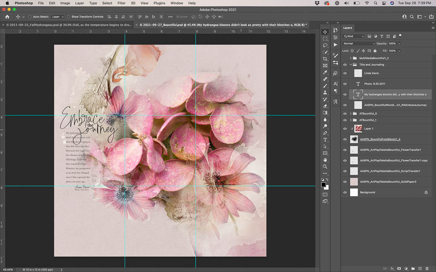This screenshot has width=436, height=272.
Task: Select the Gradient tool
Action: click(x=325, y=113)
